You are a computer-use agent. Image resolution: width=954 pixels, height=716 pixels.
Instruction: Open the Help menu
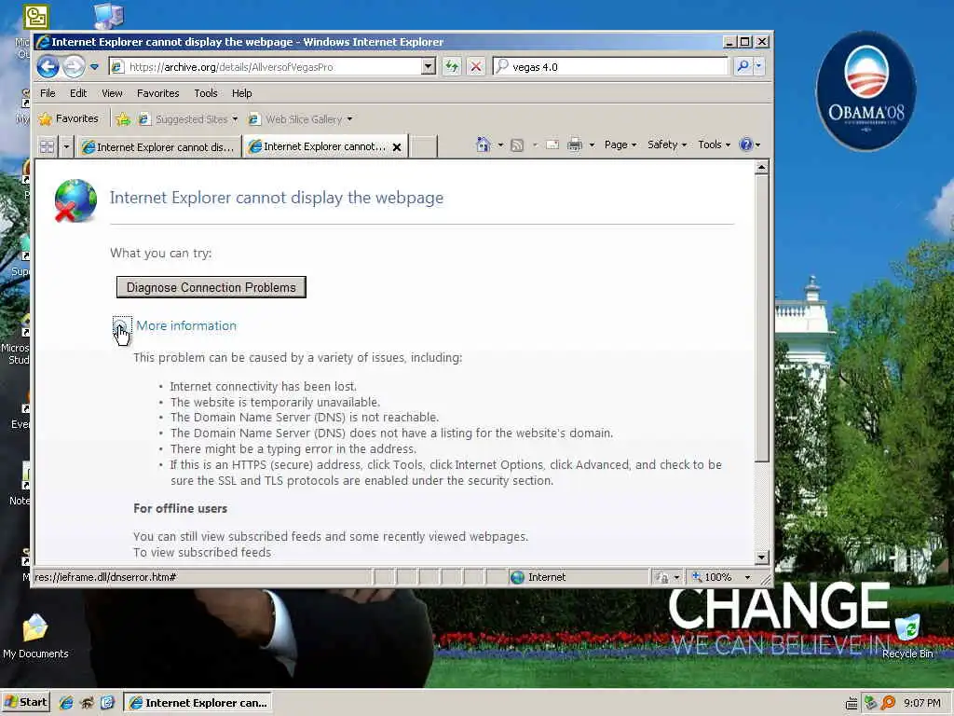click(x=241, y=93)
